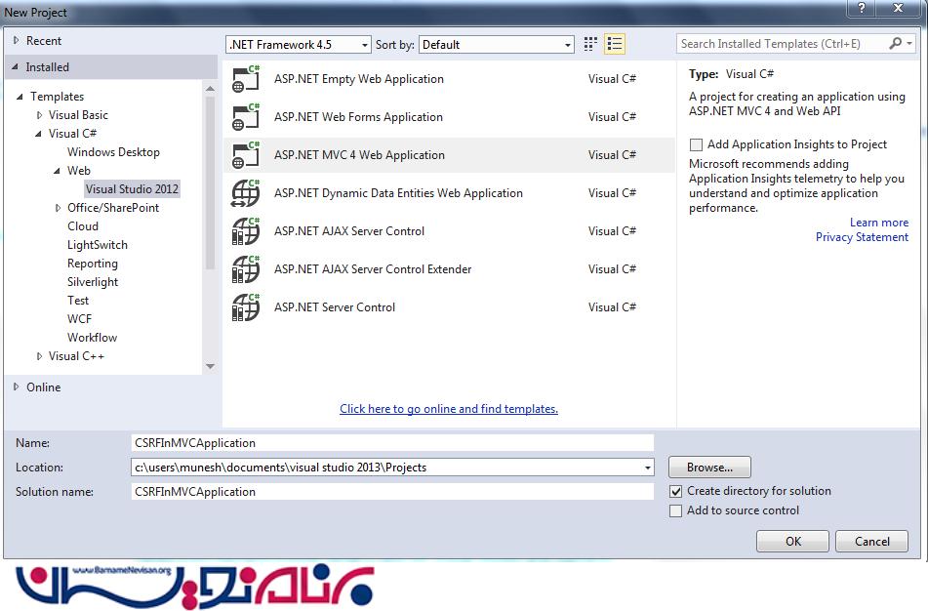Select the Visual Studio 2012 tree item
Viewport: 928px width, 611px height.
coord(132,189)
